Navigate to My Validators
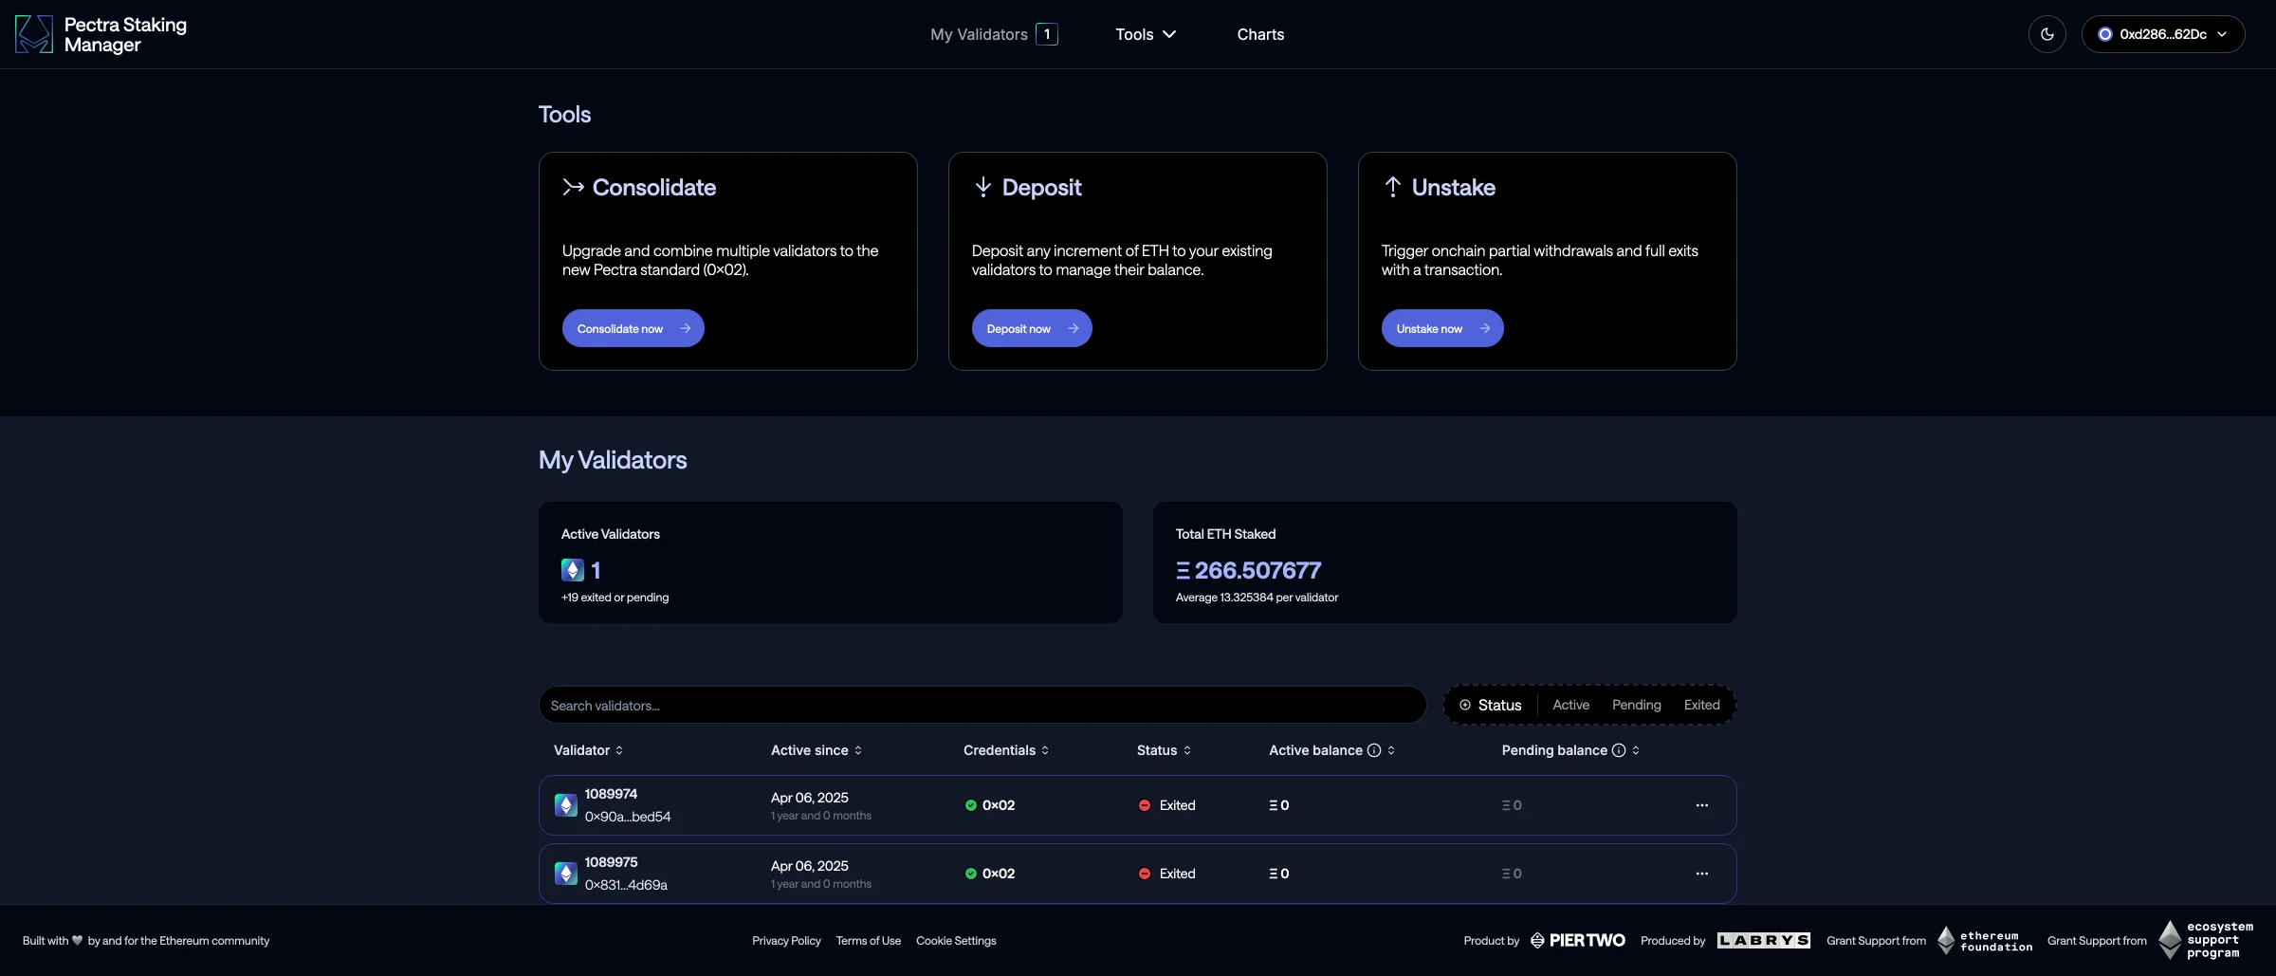 [x=978, y=34]
